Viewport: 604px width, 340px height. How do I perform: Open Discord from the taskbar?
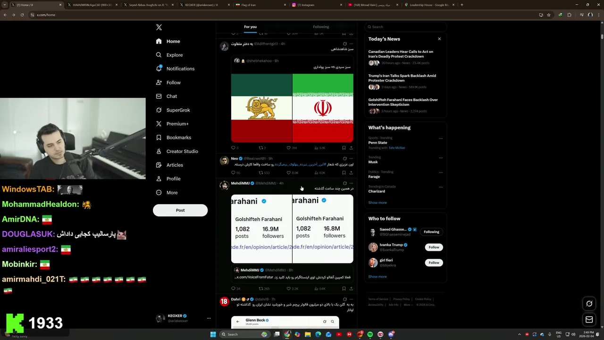[x=391, y=334]
